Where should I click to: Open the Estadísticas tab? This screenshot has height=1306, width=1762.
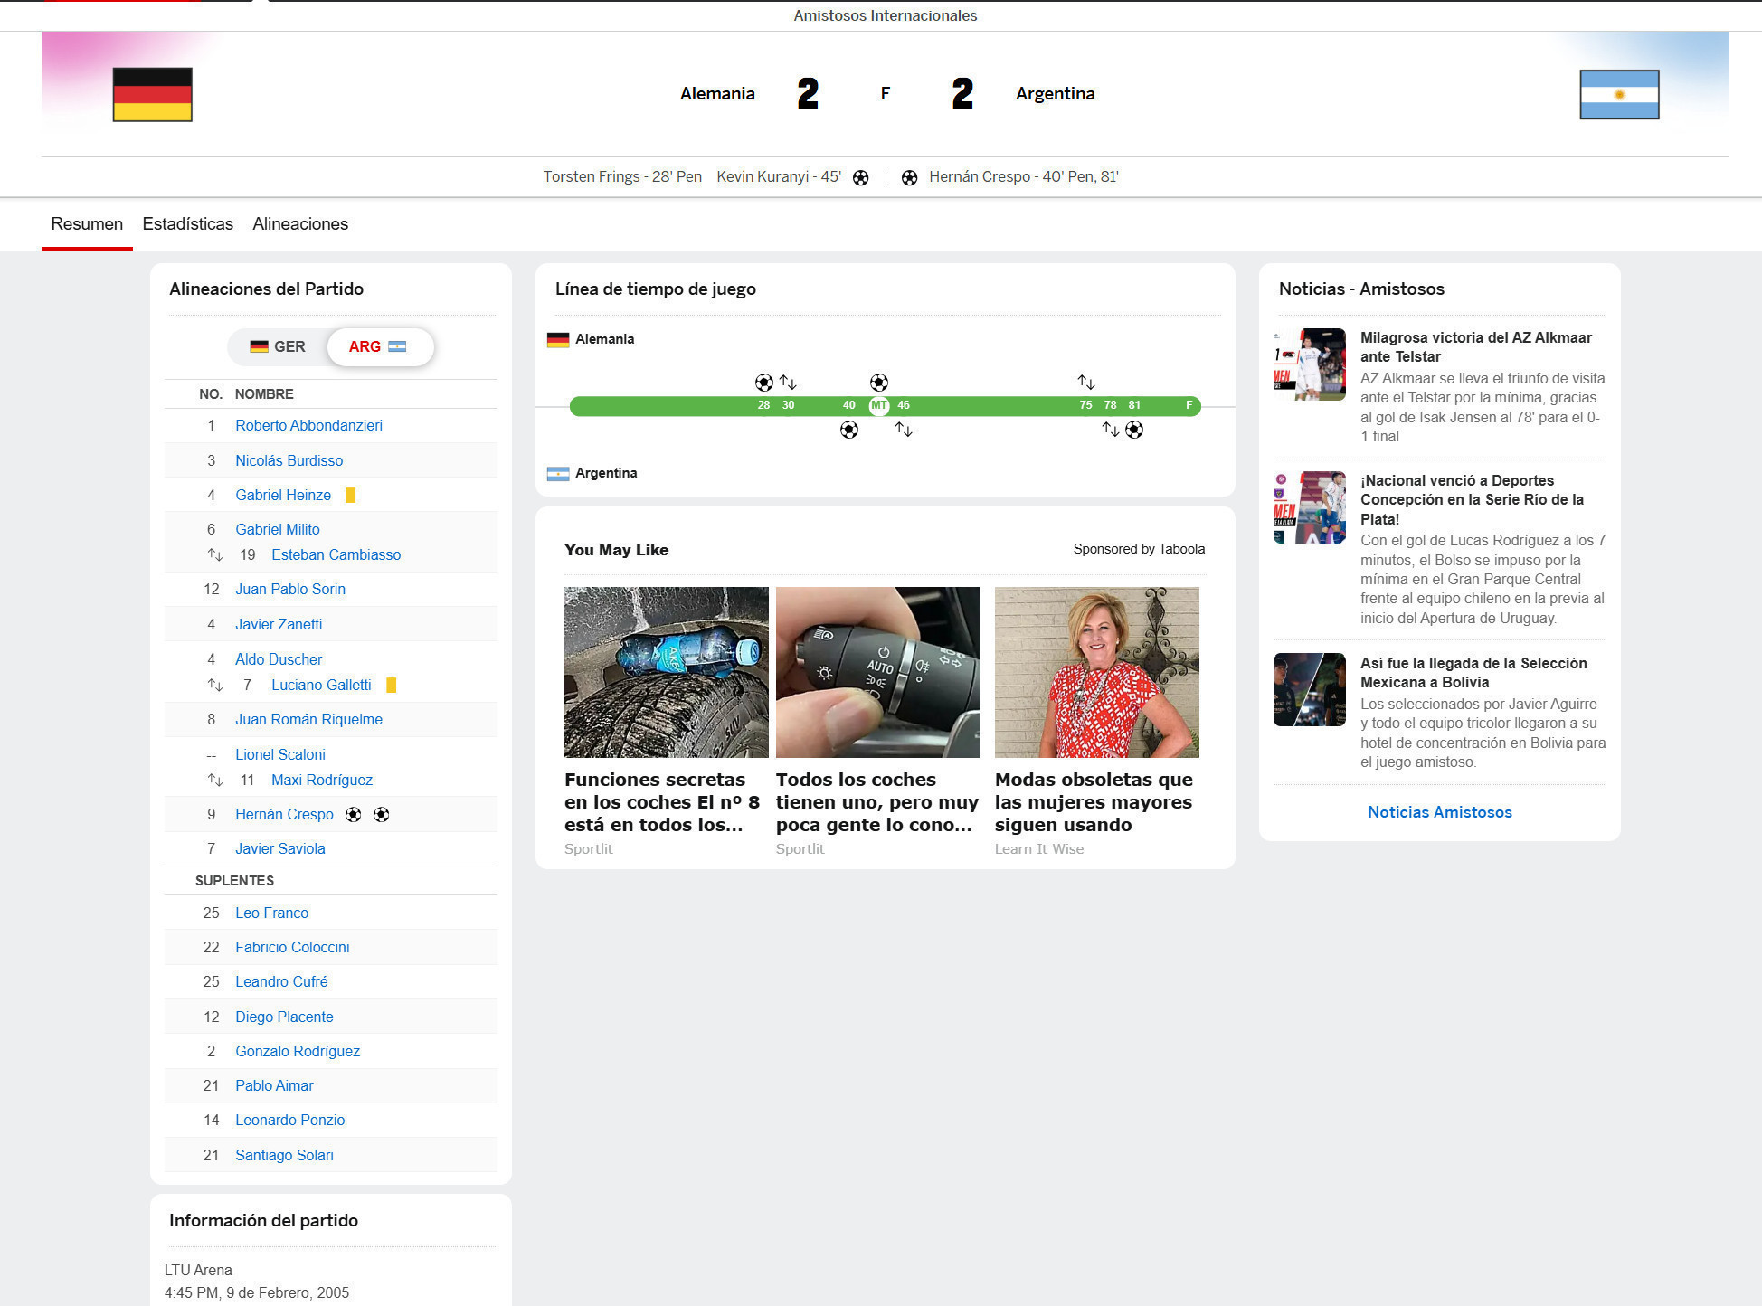pyautogui.click(x=187, y=224)
